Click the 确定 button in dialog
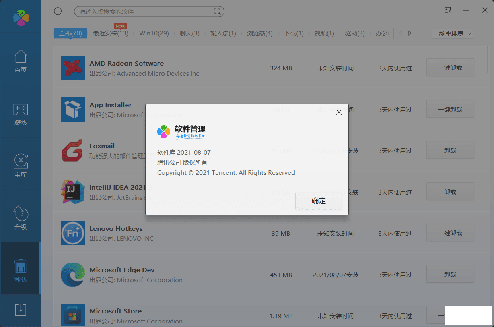The width and height of the screenshot is (494, 327). point(319,201)
